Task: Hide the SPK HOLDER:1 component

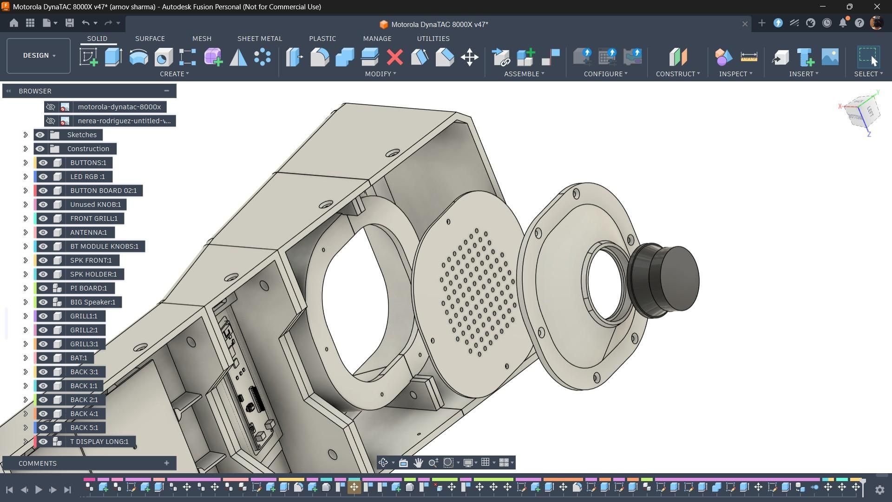Action: click(43, 274)
